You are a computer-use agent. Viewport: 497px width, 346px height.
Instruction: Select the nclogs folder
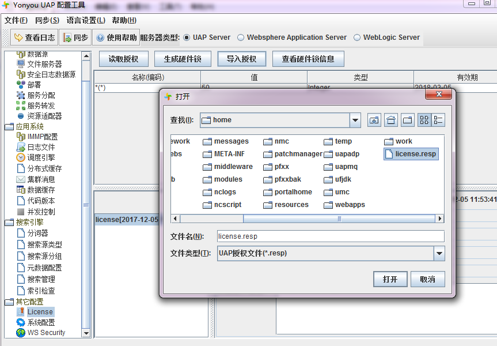[x=219, y=192]
